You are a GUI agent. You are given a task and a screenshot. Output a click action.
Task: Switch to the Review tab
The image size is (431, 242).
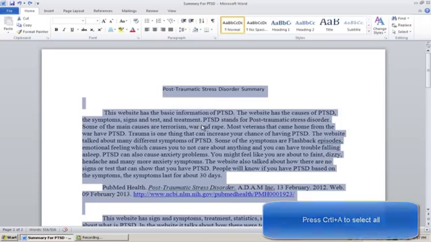click(x=152, y=11)
